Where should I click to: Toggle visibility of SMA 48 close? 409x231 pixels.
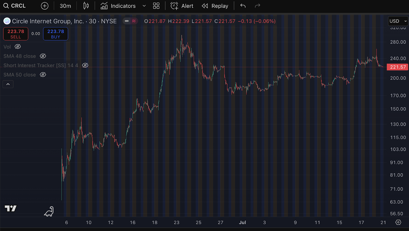click(x=43, y=56)
